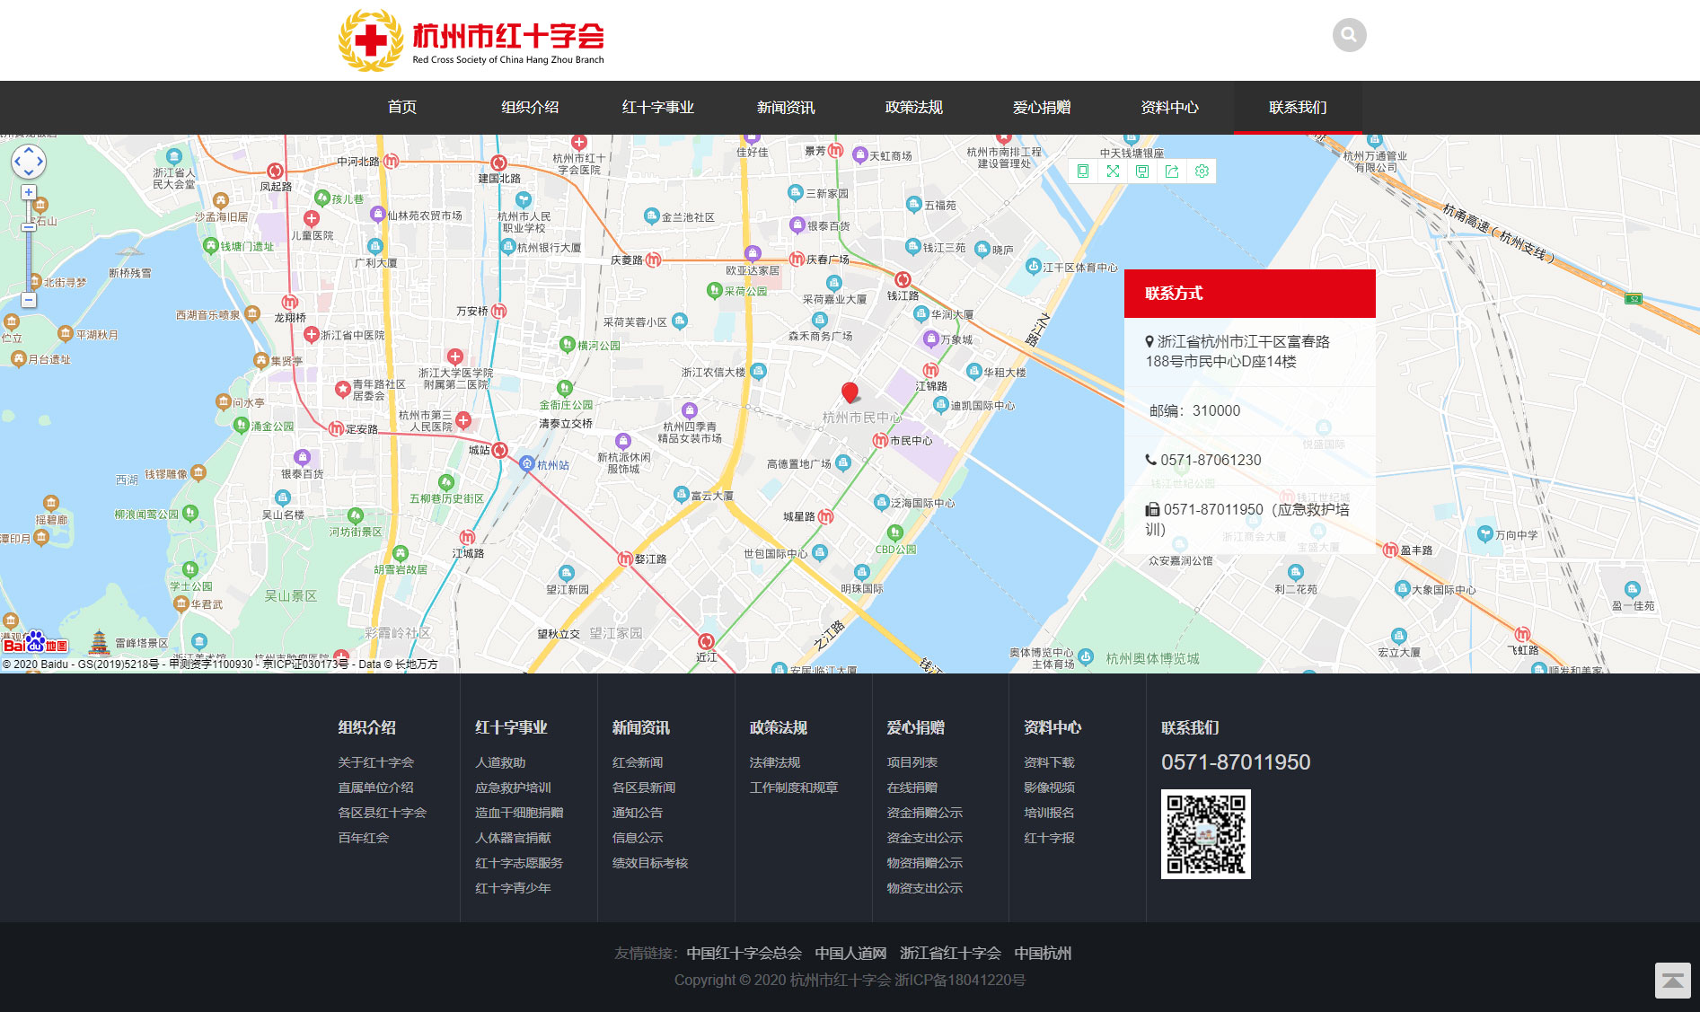Pan the map right with the arrow control
Viewport: 1700px width, 1012px height.
(x=40, y=162)
